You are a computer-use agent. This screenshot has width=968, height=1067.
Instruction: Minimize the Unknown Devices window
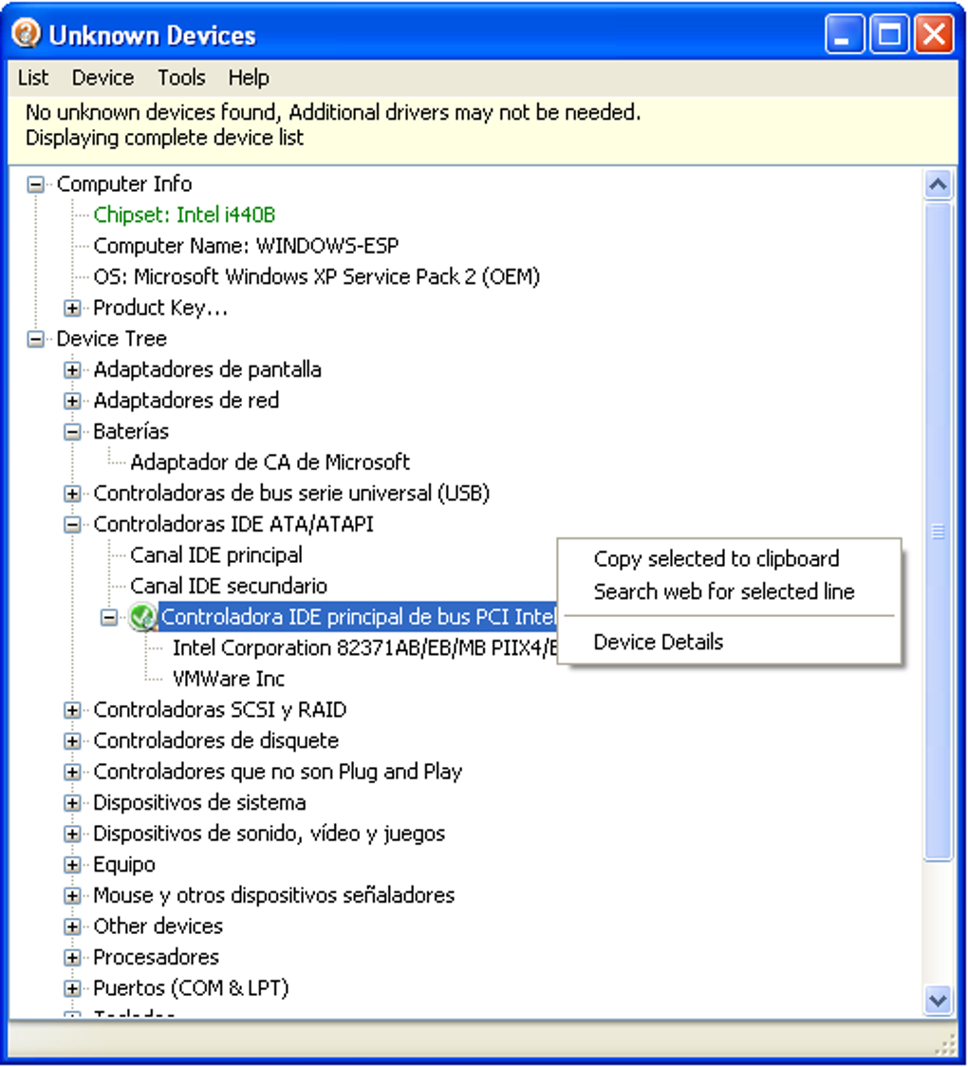click(844, 34)
